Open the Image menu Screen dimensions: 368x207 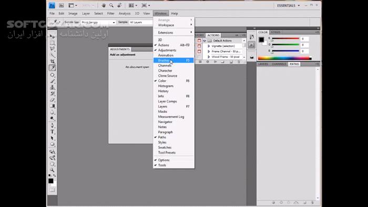(73, 14)
